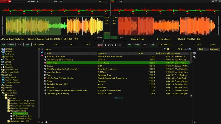This screenshot has height=124, width=221.
Task: Click the crossfader slider handle
Action: (x=103, y=41)
